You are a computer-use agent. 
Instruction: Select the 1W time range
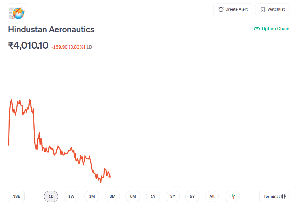click(71, 196)
